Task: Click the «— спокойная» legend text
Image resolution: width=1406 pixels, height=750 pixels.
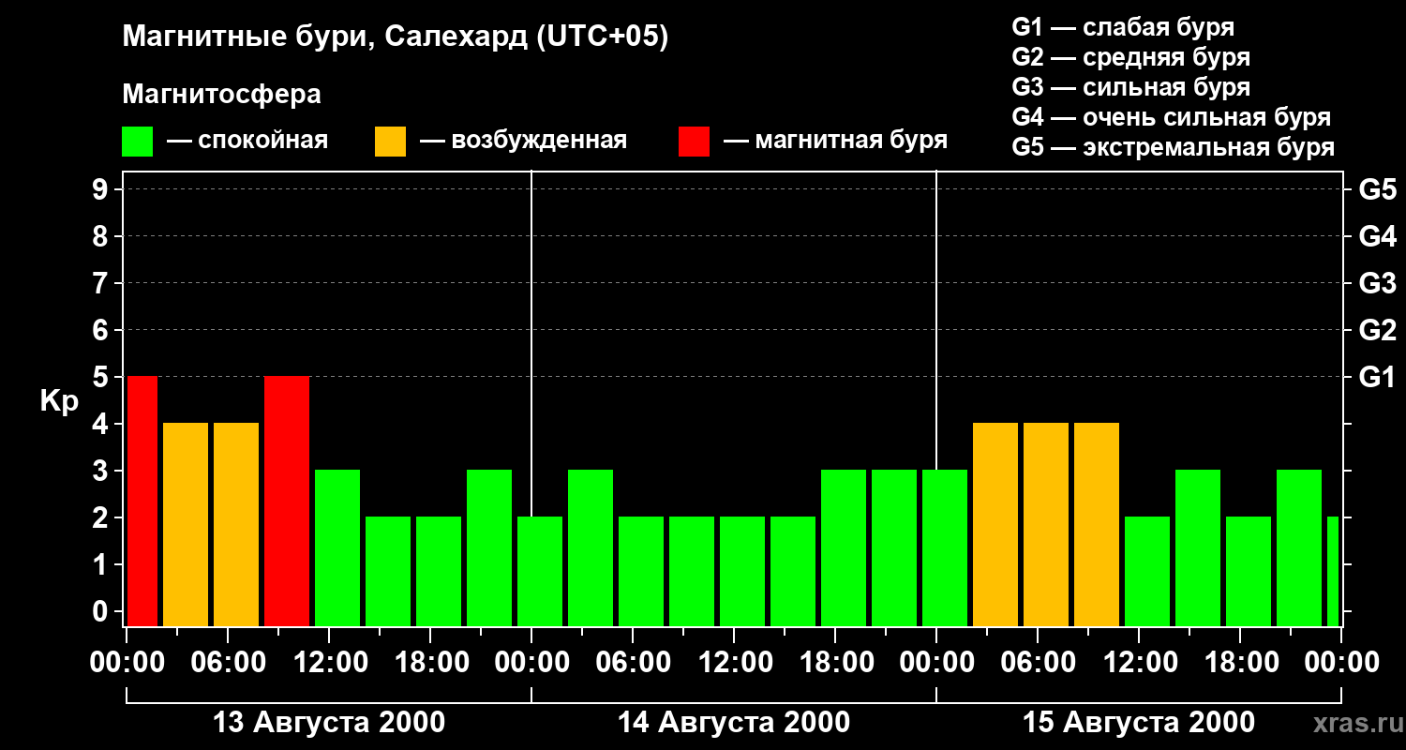Action: click(x=247, y=141)
